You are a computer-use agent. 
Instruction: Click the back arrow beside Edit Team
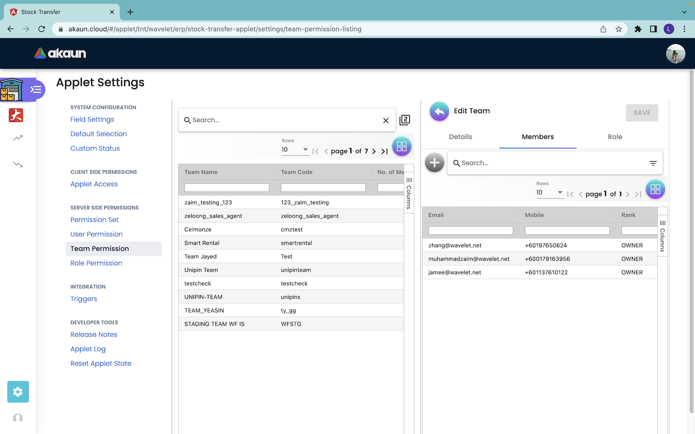click(439, 112)
